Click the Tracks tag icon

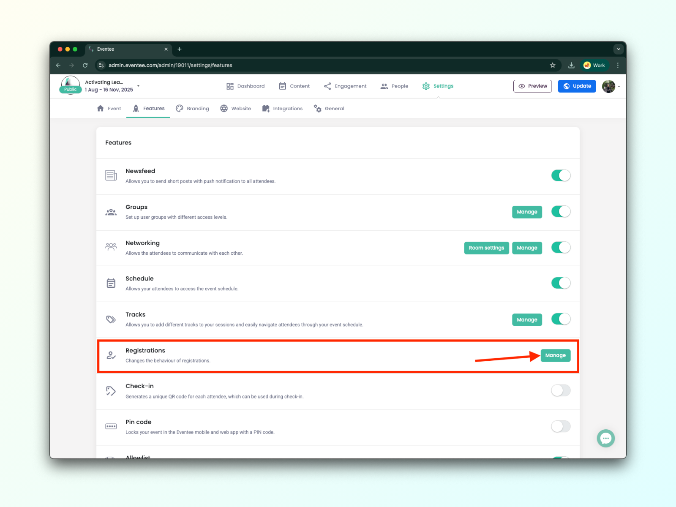click(111, 319)
